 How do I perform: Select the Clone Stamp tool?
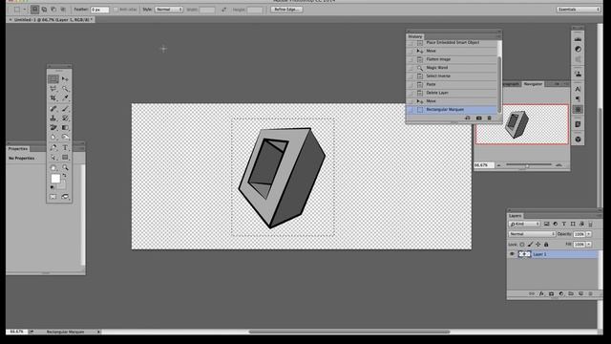53,118
